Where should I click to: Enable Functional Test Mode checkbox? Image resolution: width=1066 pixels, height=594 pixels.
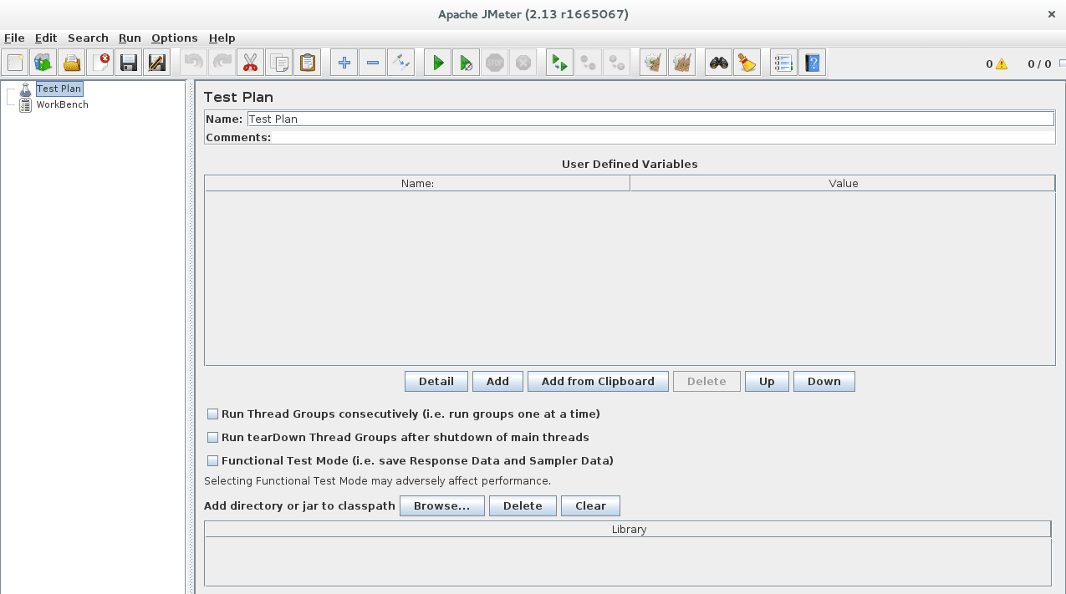point(213,460)
